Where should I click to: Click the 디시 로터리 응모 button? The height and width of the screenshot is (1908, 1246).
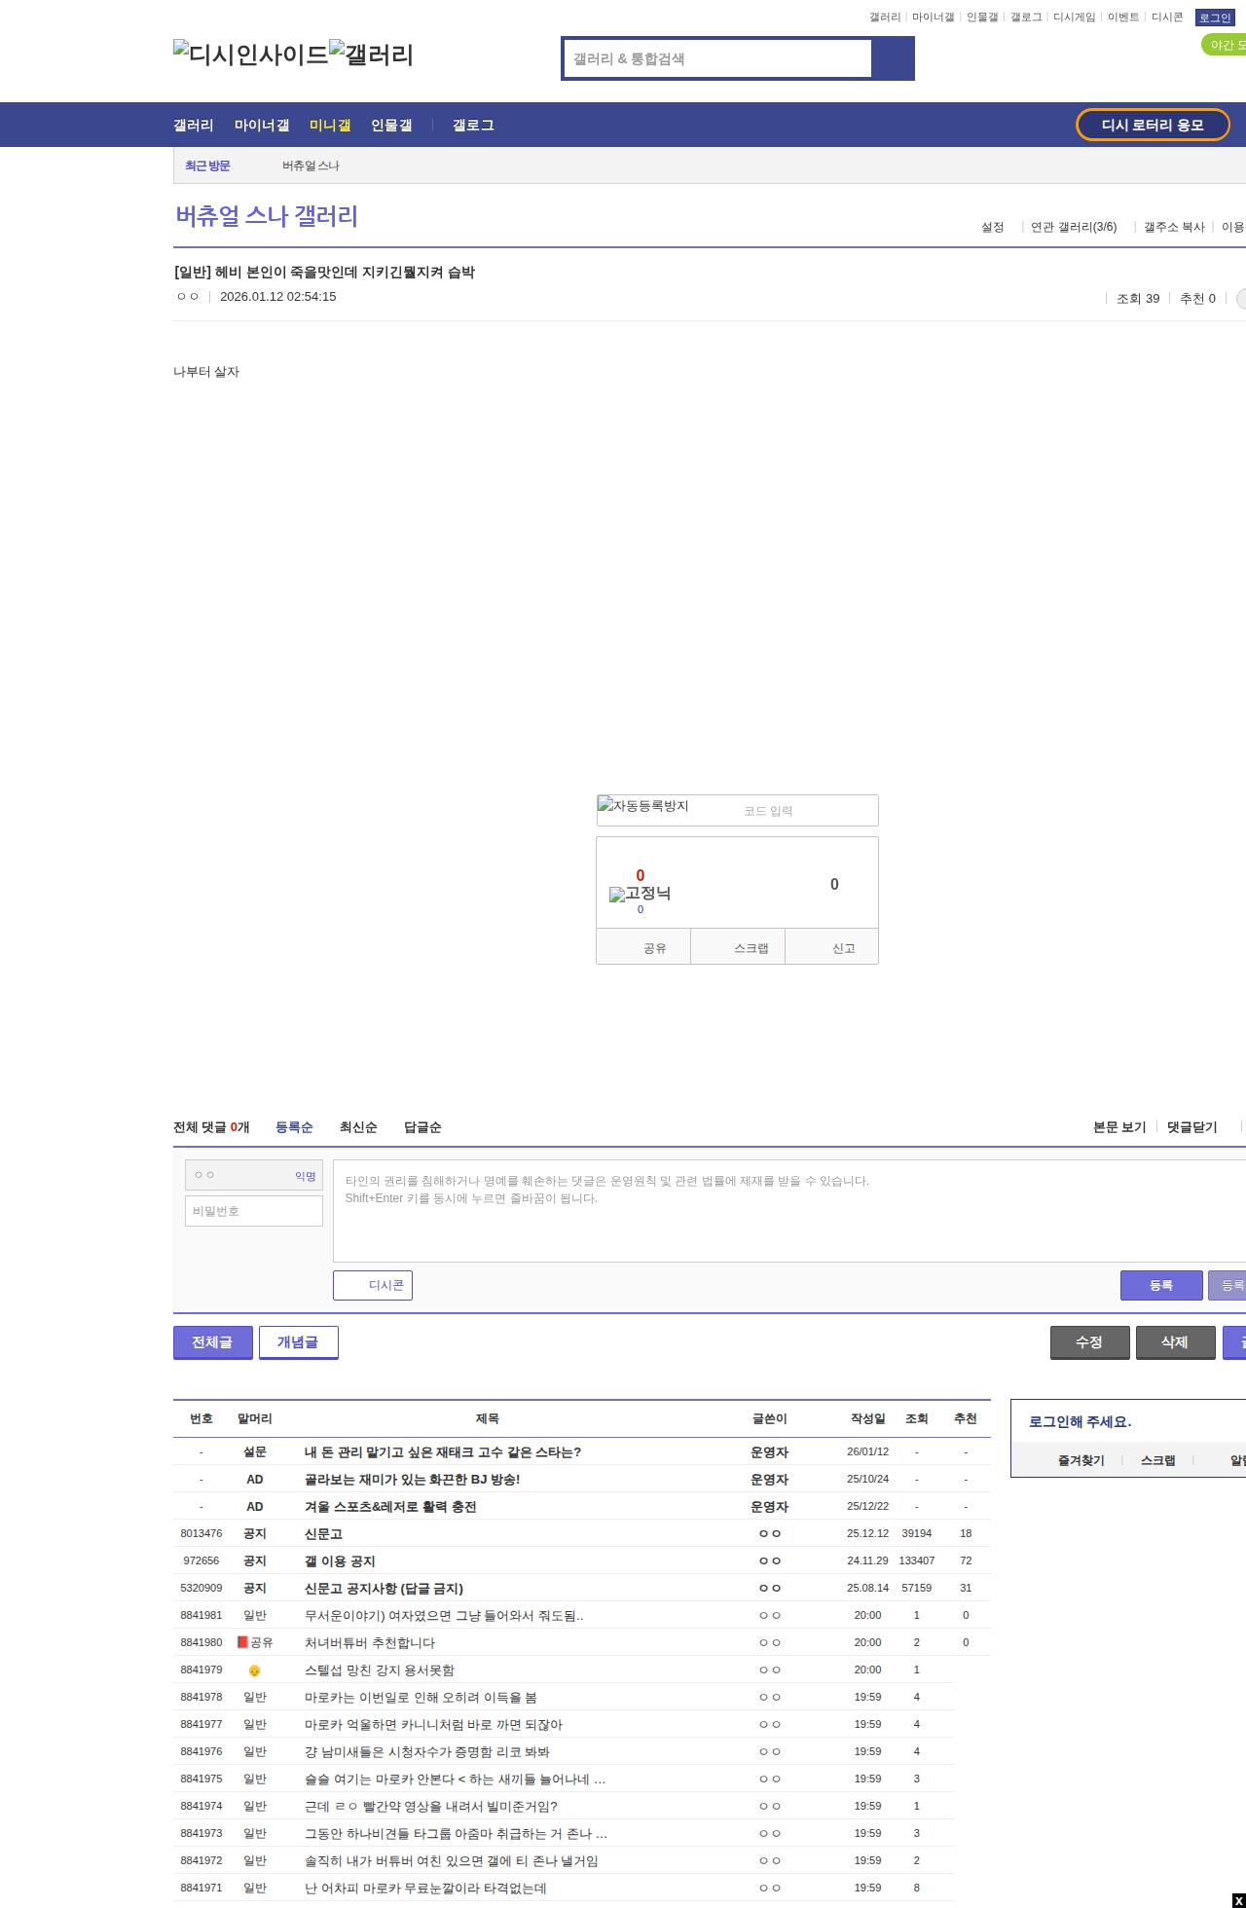(x=1152, y=125)
